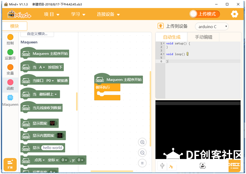Image resolution: width=246 pixels, height=174 pixels.
Task: Select the 运算符 green category circle
Action: point(10,52)
